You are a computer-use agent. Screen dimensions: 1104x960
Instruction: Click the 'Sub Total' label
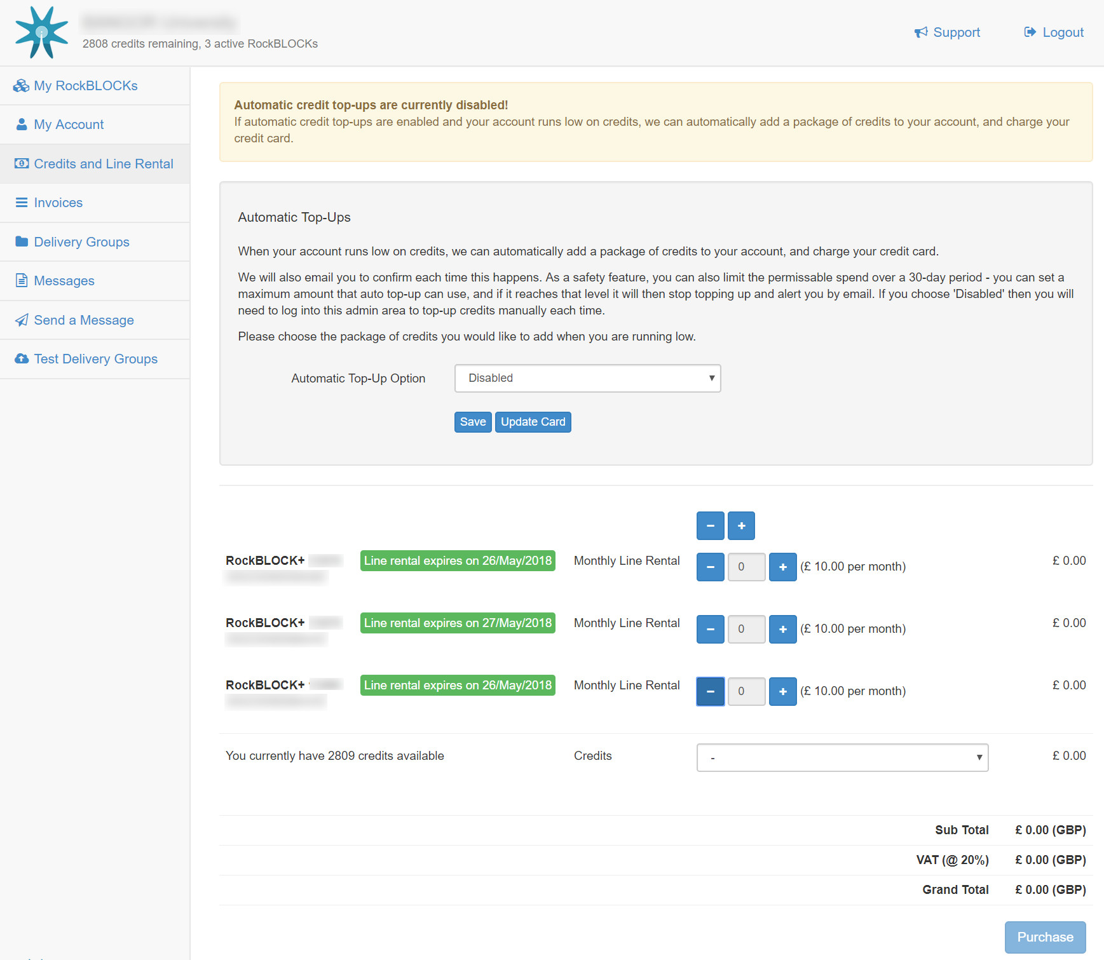click(x=962, y=830)
